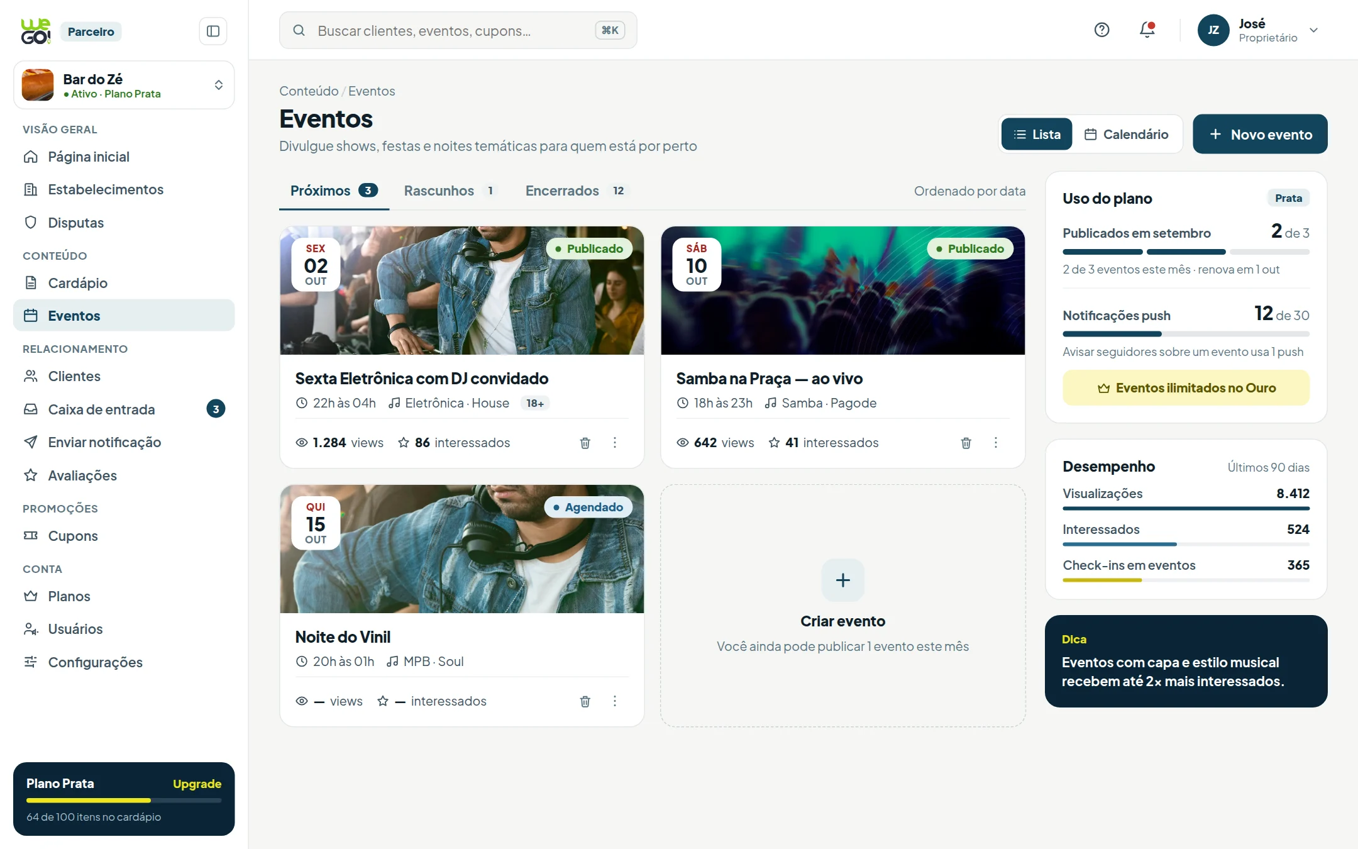Delete the Sexta Eletrônica event via trash icon
Viewport: 1358px width, 849px height.
pyautogui.click(x=585, y=443)
